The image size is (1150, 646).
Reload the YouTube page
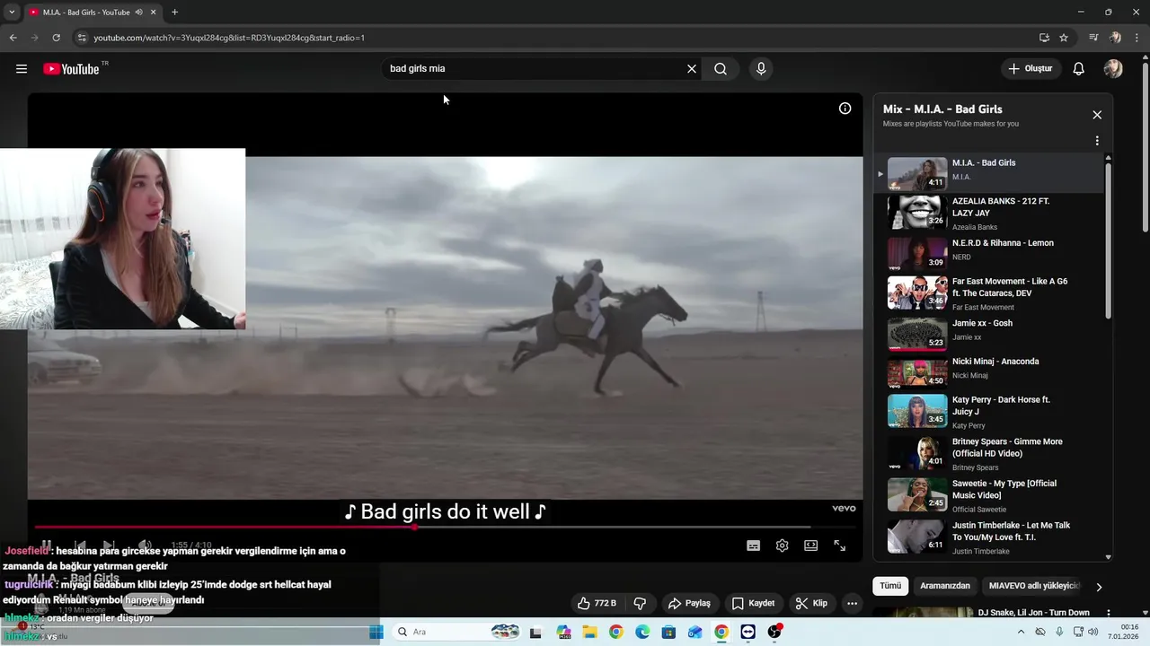[x=56, y=38]
